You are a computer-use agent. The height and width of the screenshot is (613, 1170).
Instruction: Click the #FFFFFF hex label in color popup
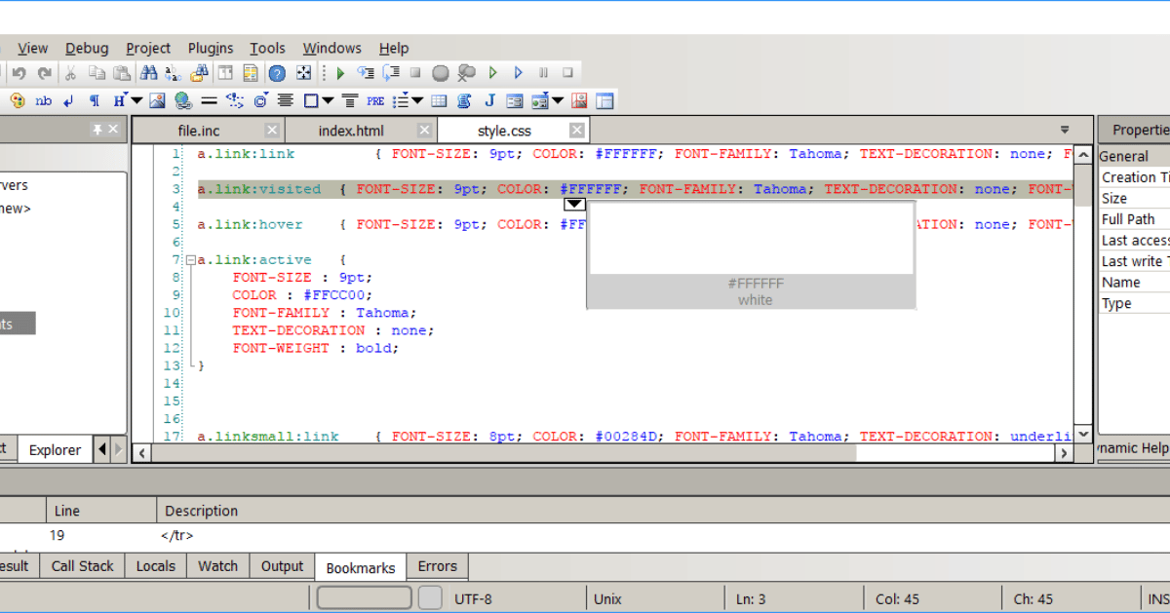756,284
